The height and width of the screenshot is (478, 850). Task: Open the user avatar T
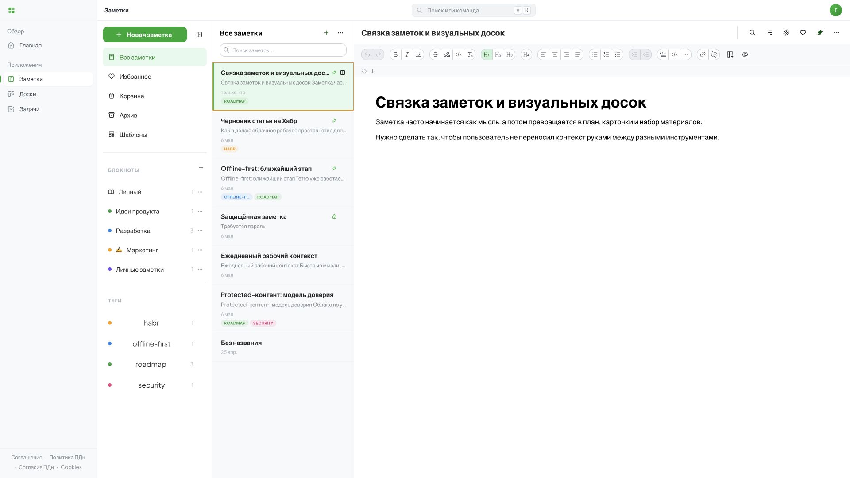coord(835,10)
